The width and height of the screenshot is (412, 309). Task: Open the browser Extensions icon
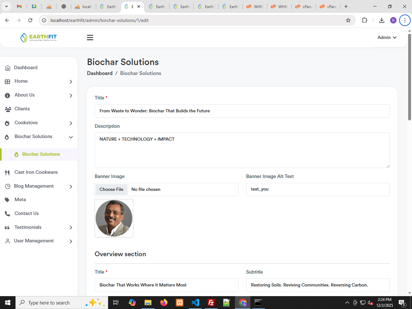coord(364,20)
